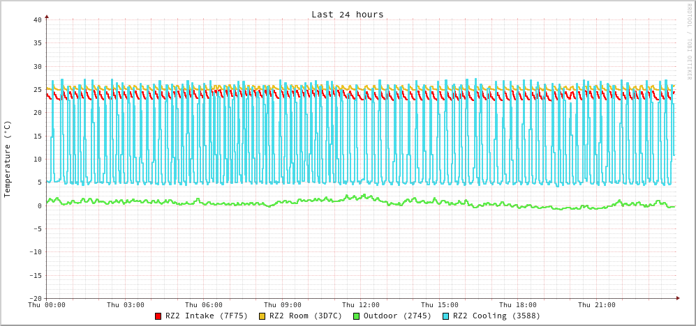
Task: Click the Thu 06:00 time axis label
Action: click(x=204, y=305)
